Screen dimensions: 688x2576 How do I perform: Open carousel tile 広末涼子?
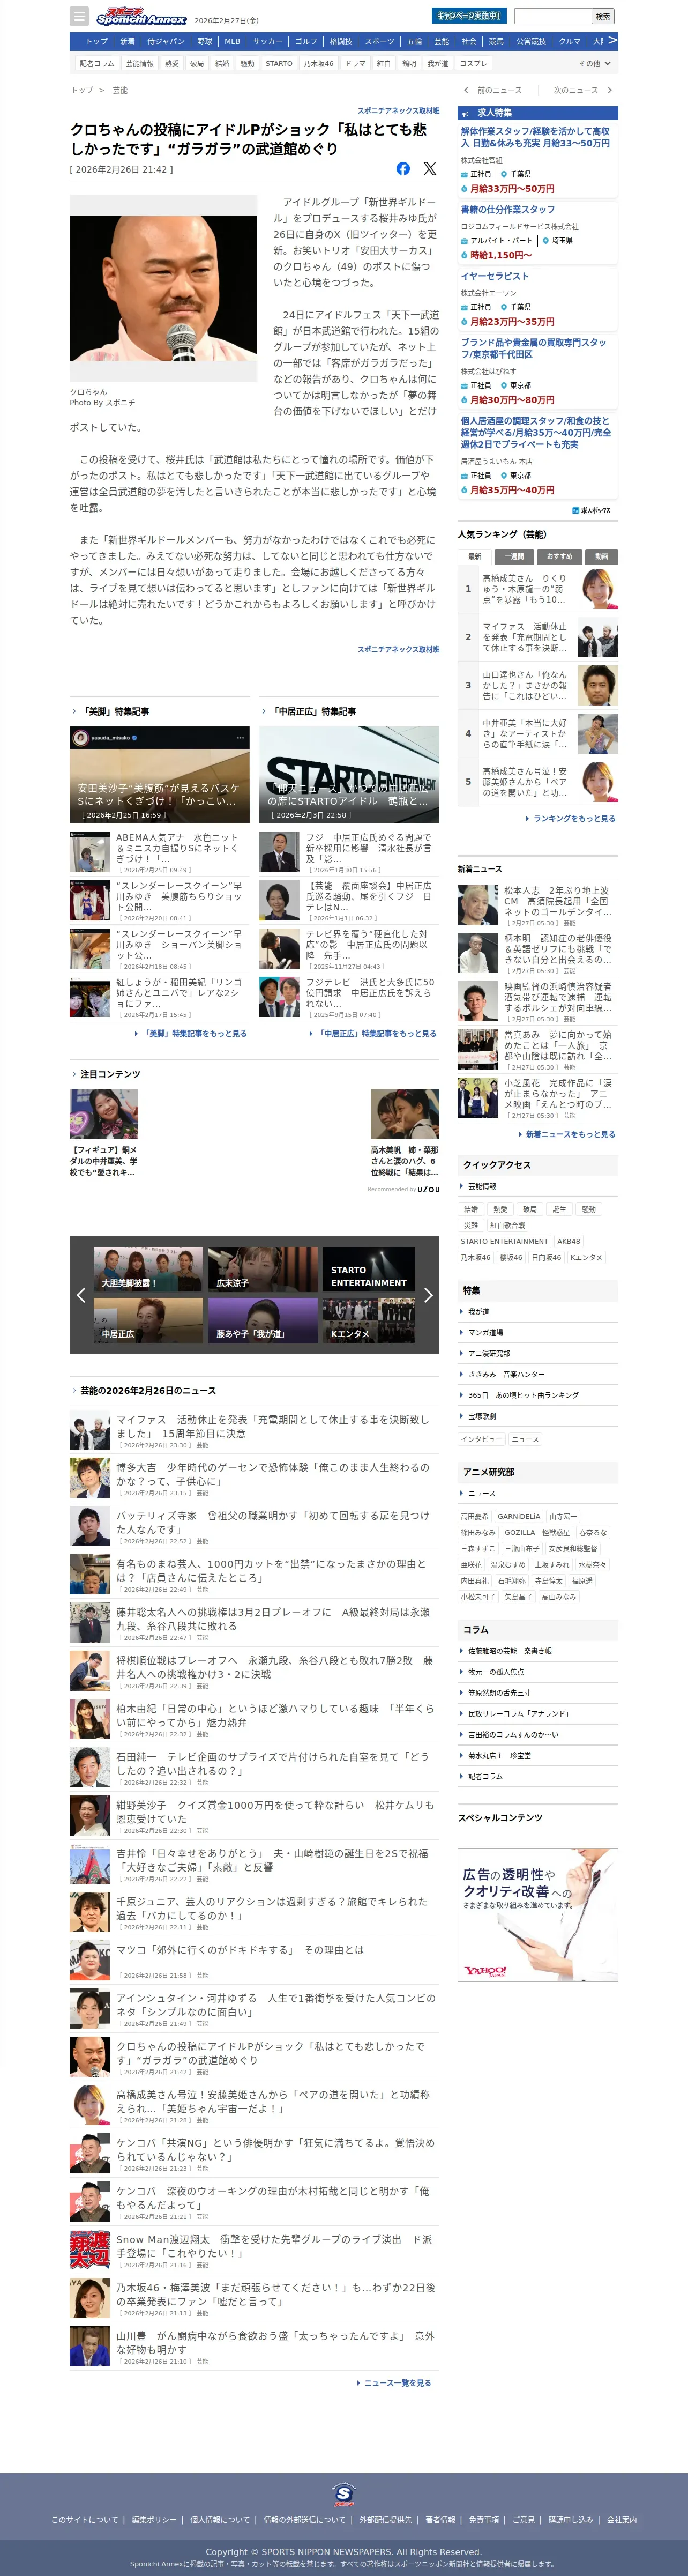coord(263,1270)
